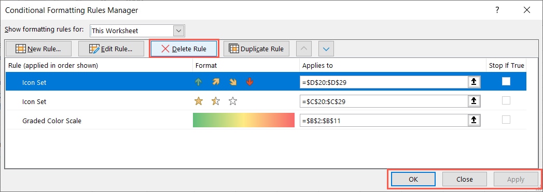Click green up arrow format icon
This screenshot has width=543, height=192.
(x=199, y=82)
